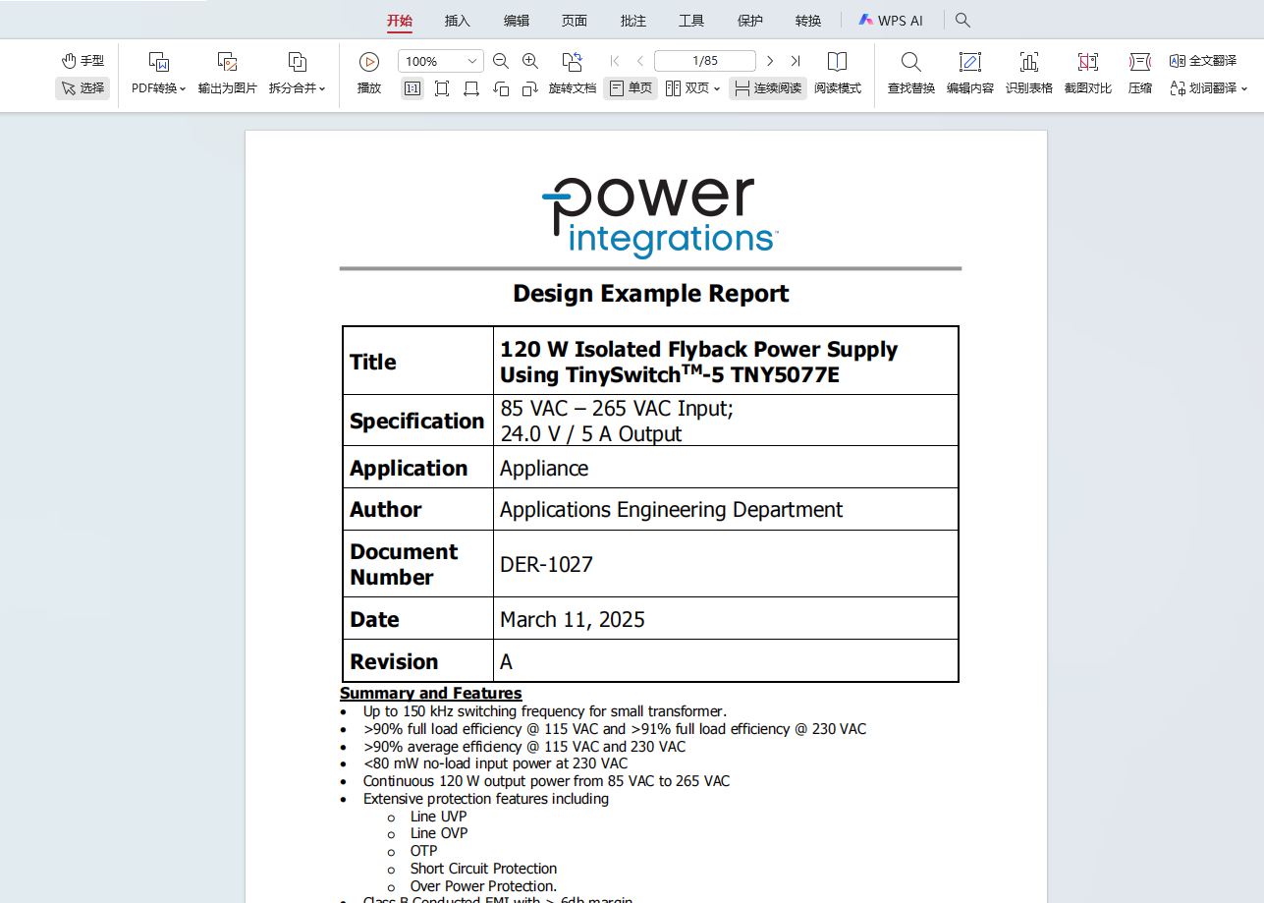Open PDF转换 conversion dropdown
This screenshot has height=903, width=1264.
click(x=159, y=74)
